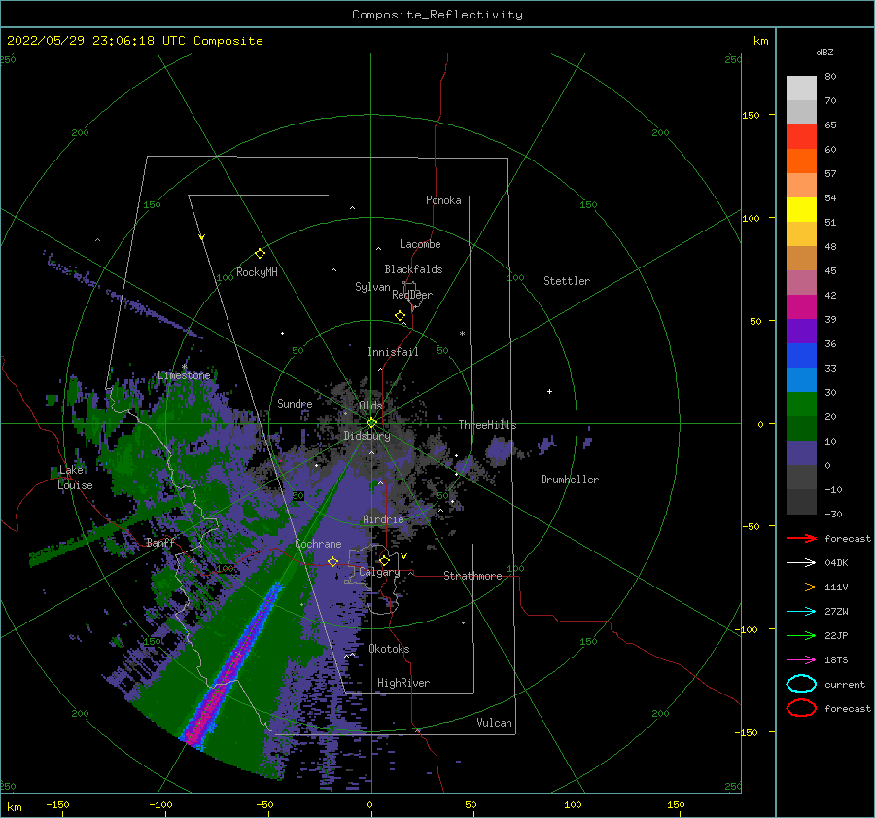Click the Innisfail city label

click(393, 352)
